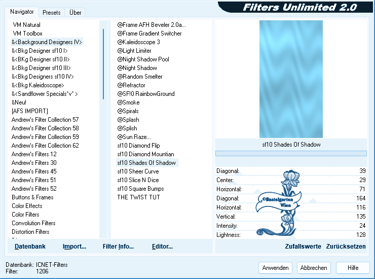Image resolution: width=375 pixels, height=279 pixels.
Task: Click Zurücksetzen to reset values
Action: click(346, 247)
